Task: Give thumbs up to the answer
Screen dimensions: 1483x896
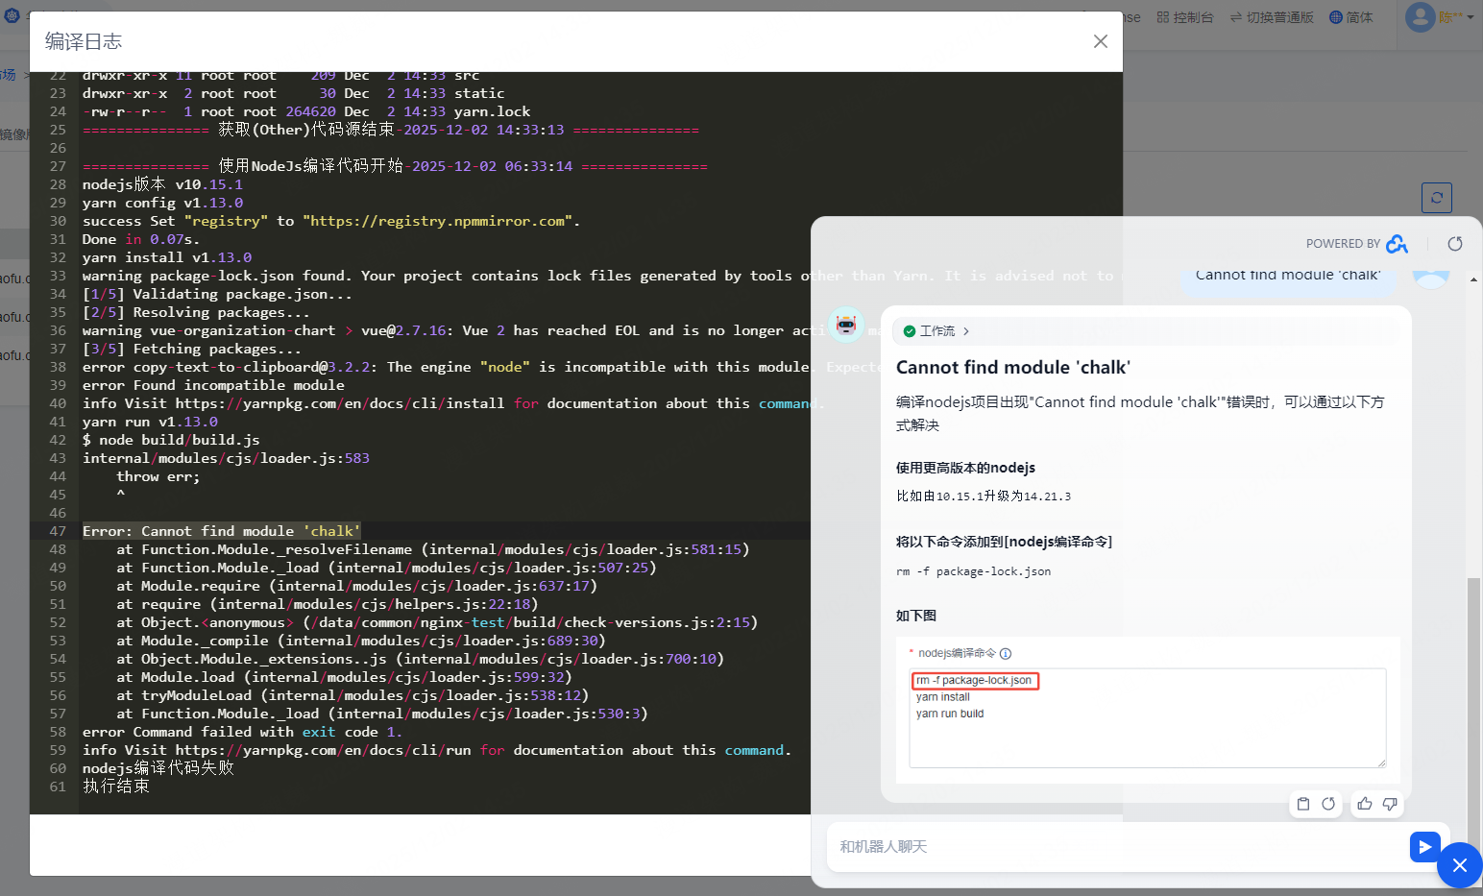Action: [1365, 804]
